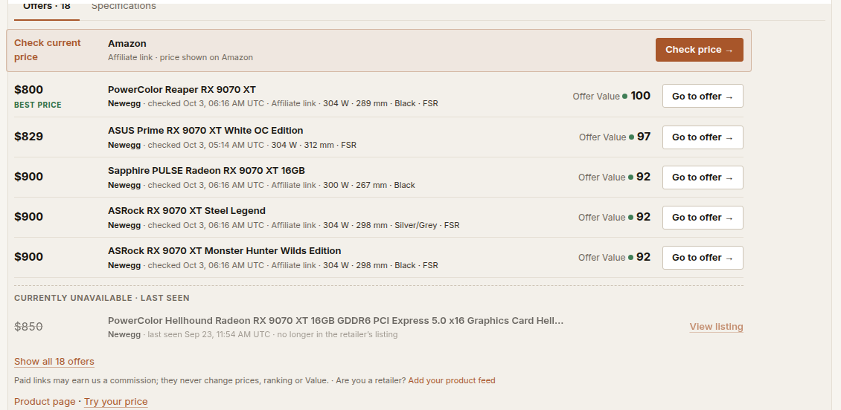Click ASRock RX 9070 XT Steel Legend title
The image size is (841, 410).
(187, 211)
